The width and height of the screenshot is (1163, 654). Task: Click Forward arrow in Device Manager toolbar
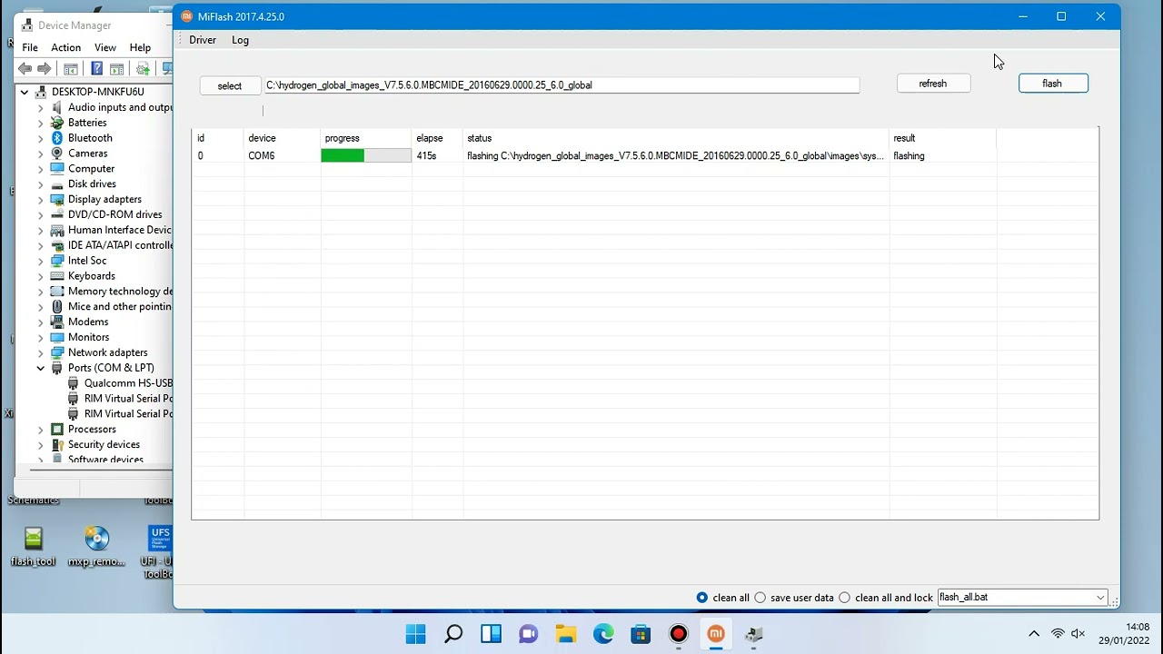click(x=44, y=69)
